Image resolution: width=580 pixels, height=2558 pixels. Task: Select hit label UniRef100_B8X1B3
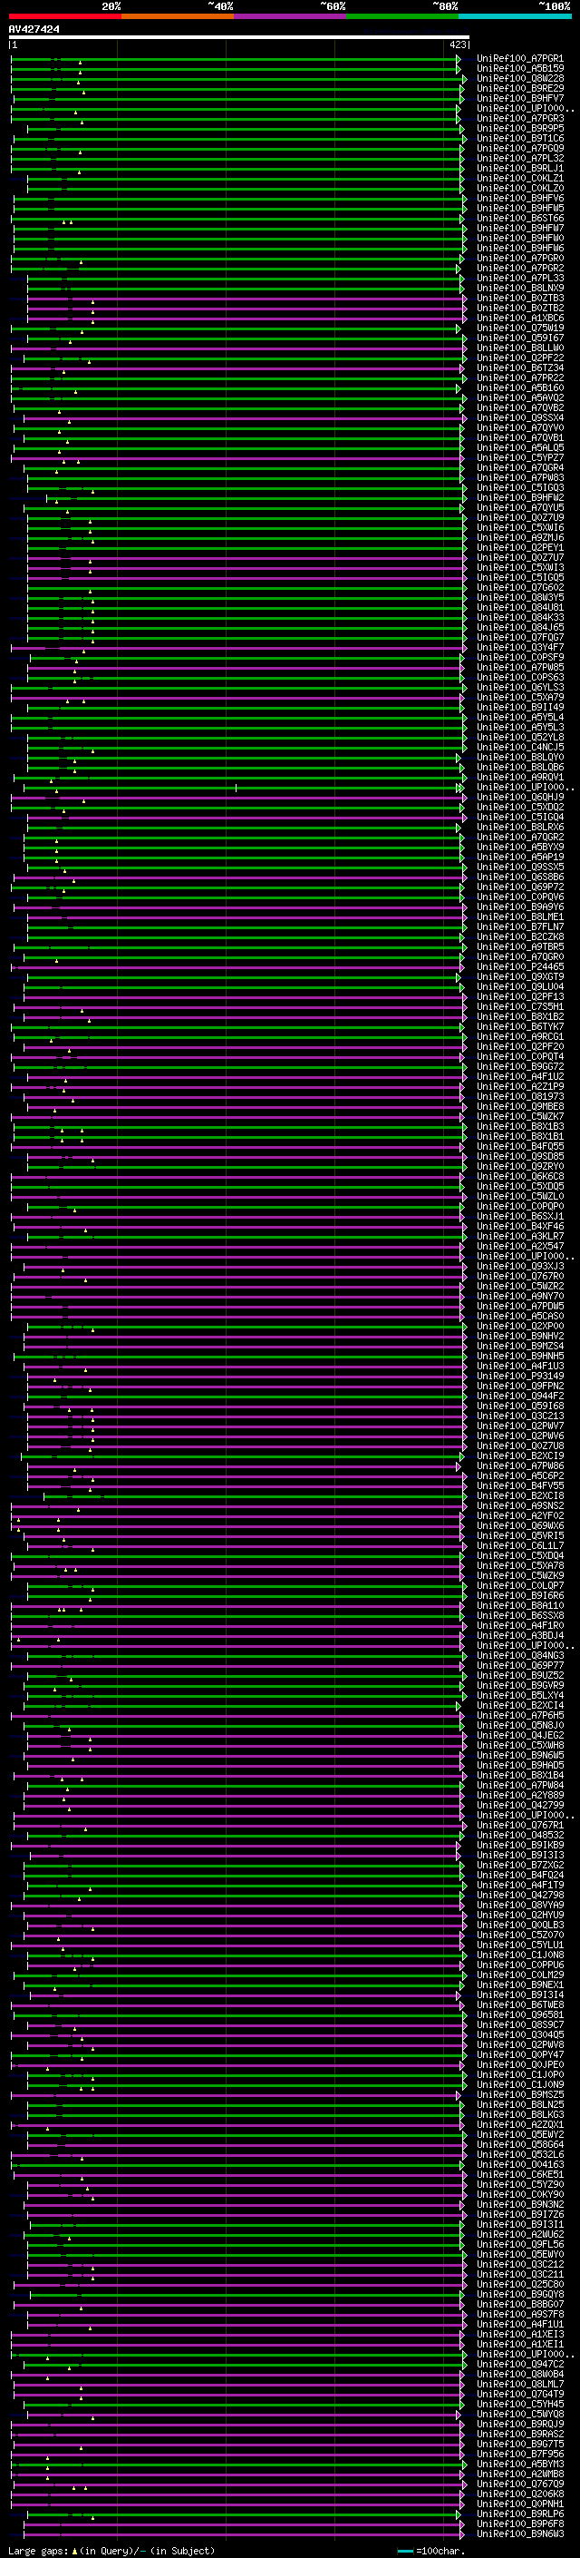[x=520, y=1127]
